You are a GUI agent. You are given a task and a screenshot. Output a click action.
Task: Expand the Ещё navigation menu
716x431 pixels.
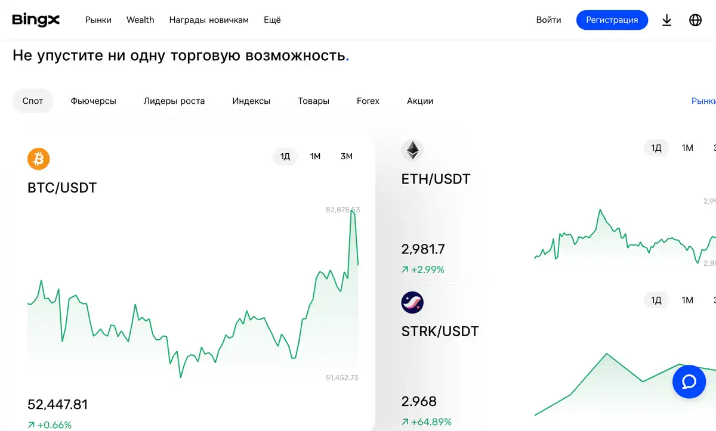pos(272,20)
